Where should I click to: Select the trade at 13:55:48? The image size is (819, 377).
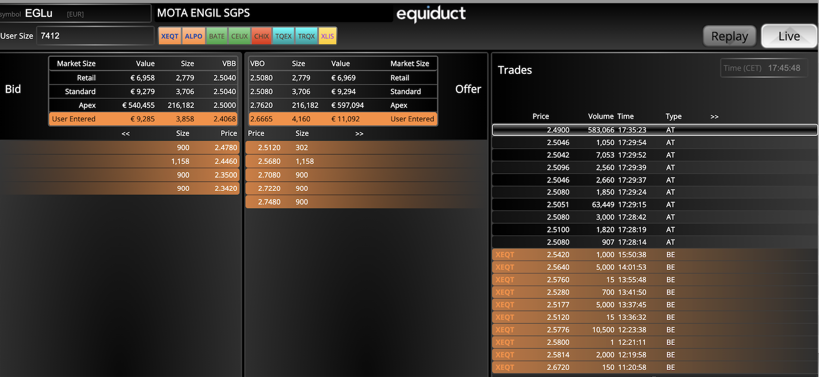coord(655,280)
